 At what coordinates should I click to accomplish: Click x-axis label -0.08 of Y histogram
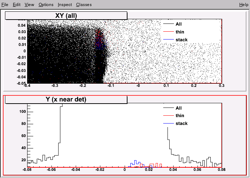point(27,169)
